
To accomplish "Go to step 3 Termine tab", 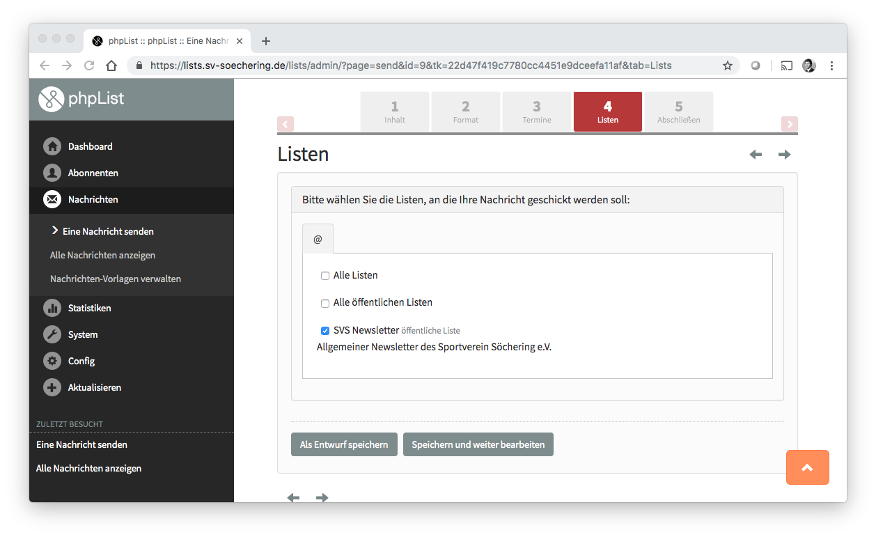I will (x=536, y=111).
